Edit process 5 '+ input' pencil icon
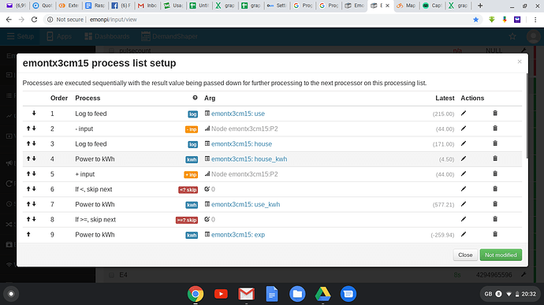 coord(464,173)
